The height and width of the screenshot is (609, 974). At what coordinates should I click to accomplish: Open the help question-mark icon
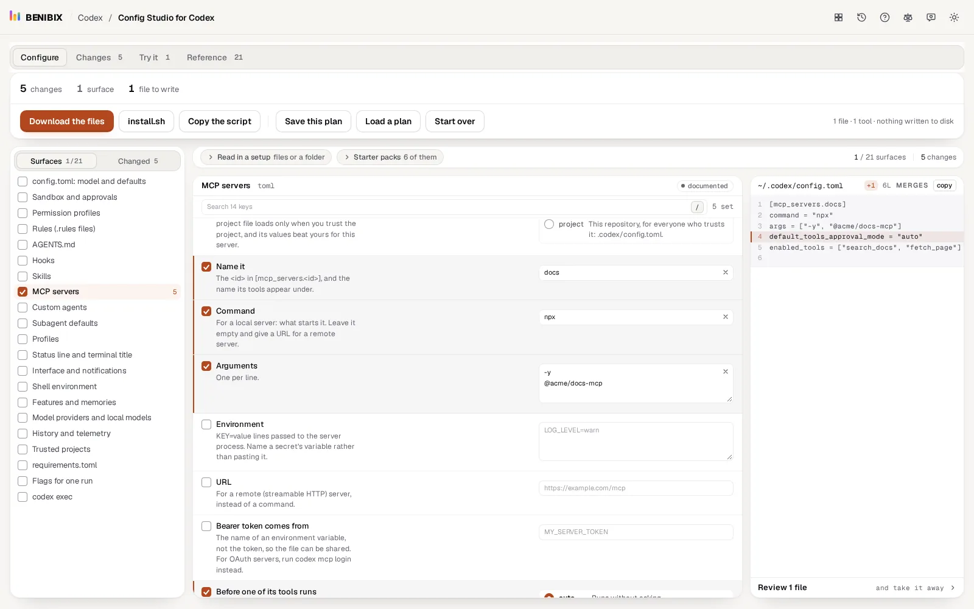coord(885,18)
